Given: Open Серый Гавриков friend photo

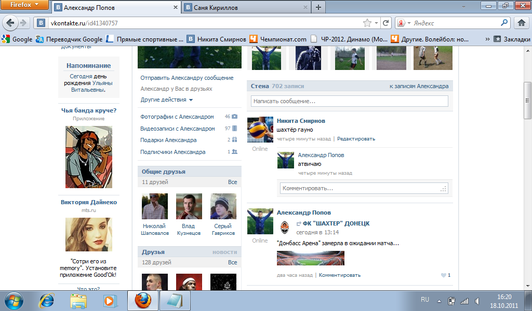Looking at the screenshot, I should pyautogui.click(x=223, y=206).
